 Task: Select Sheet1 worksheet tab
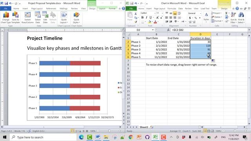(x=144, y=127)
